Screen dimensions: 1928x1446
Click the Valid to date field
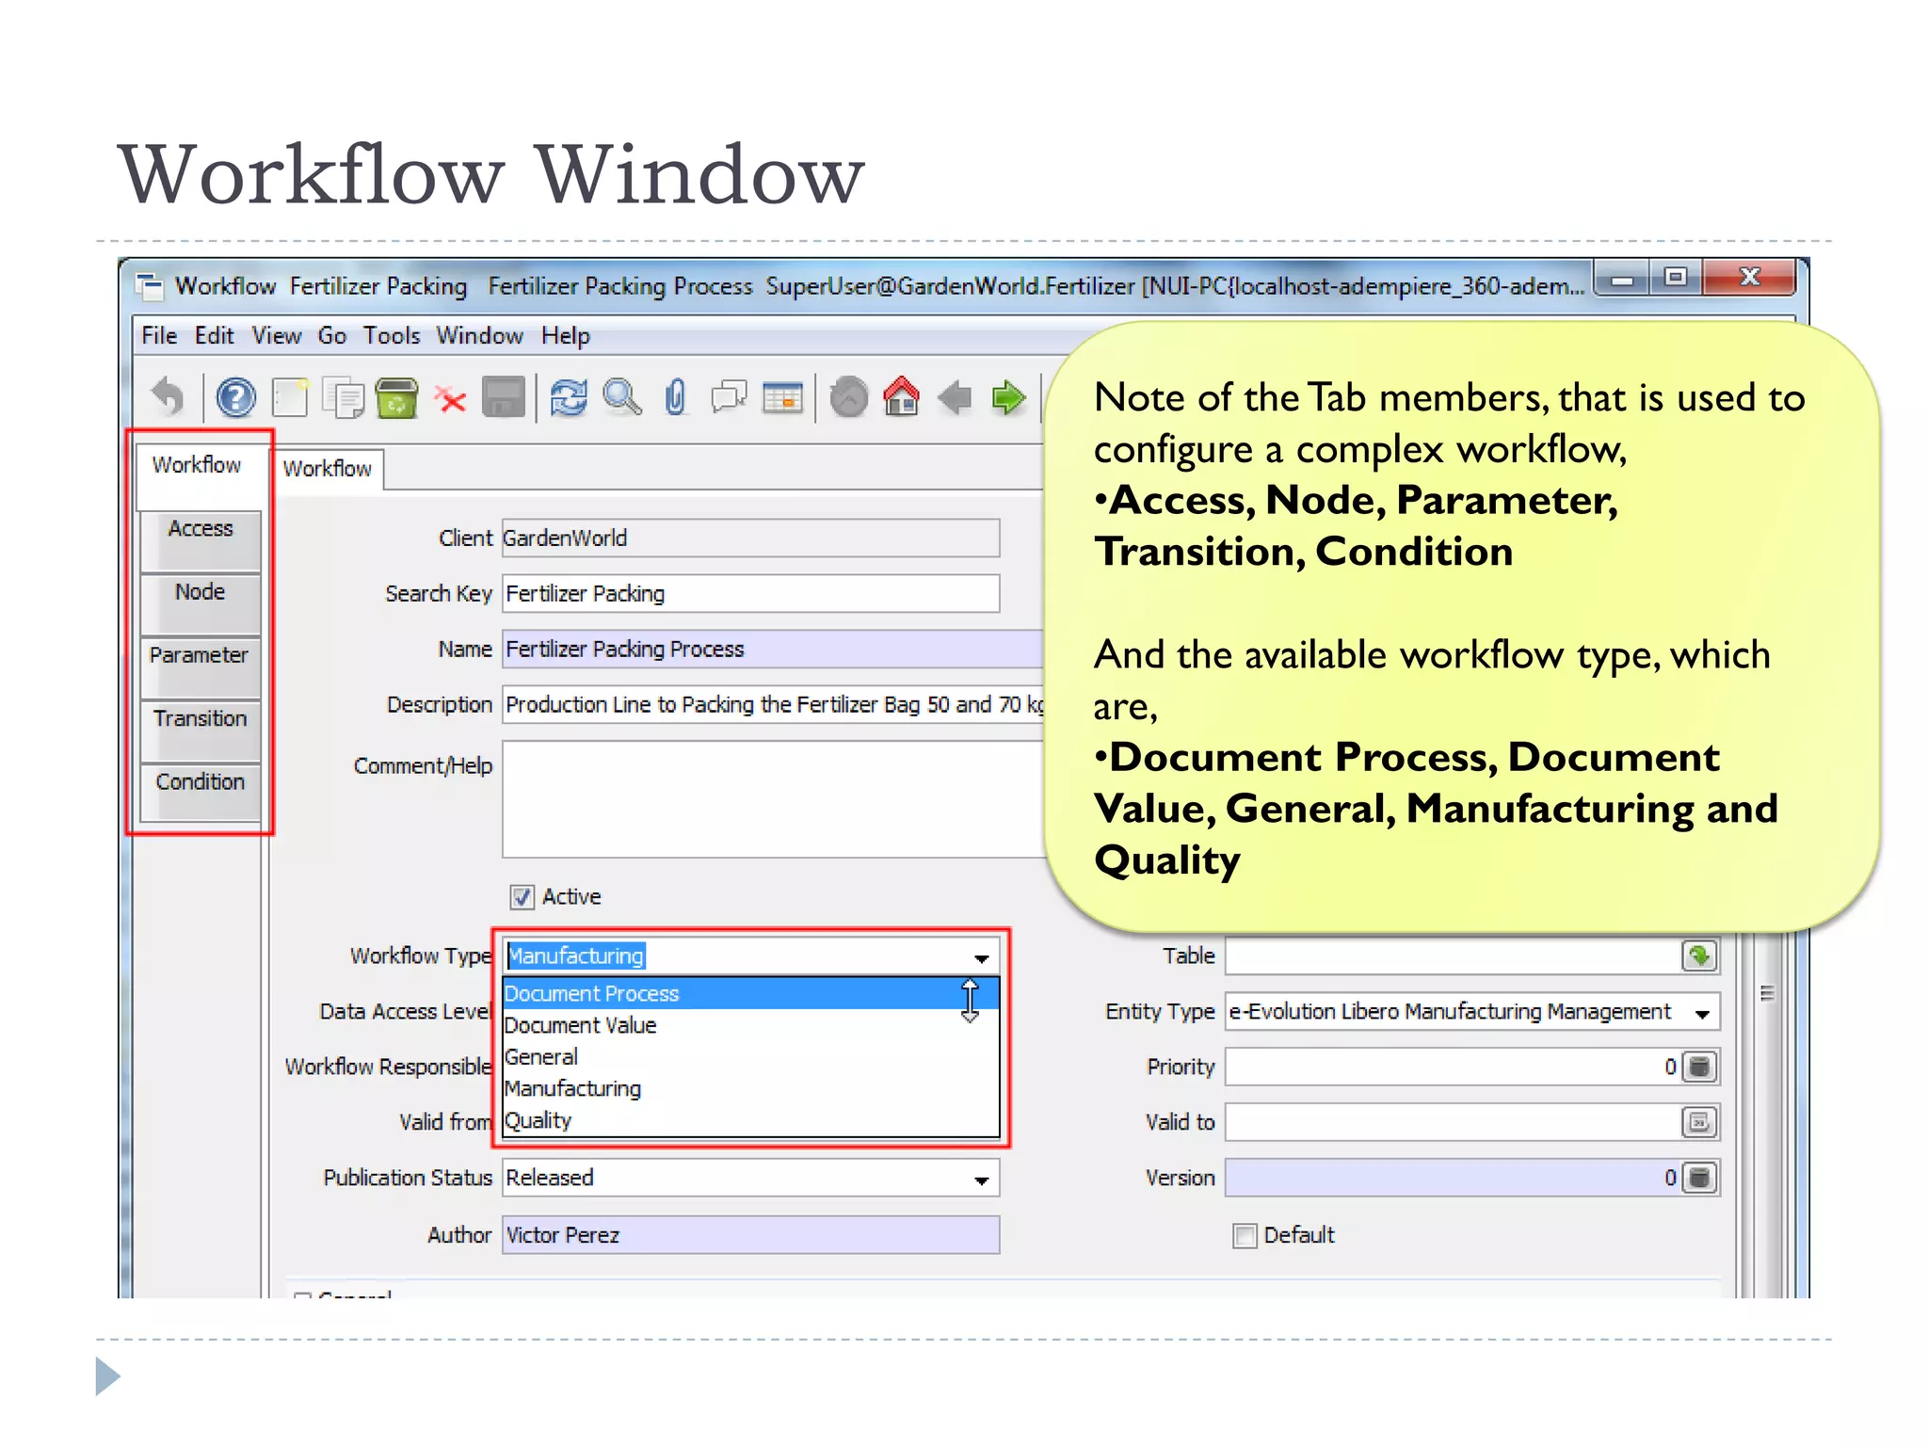[x=1453, y=1122]
